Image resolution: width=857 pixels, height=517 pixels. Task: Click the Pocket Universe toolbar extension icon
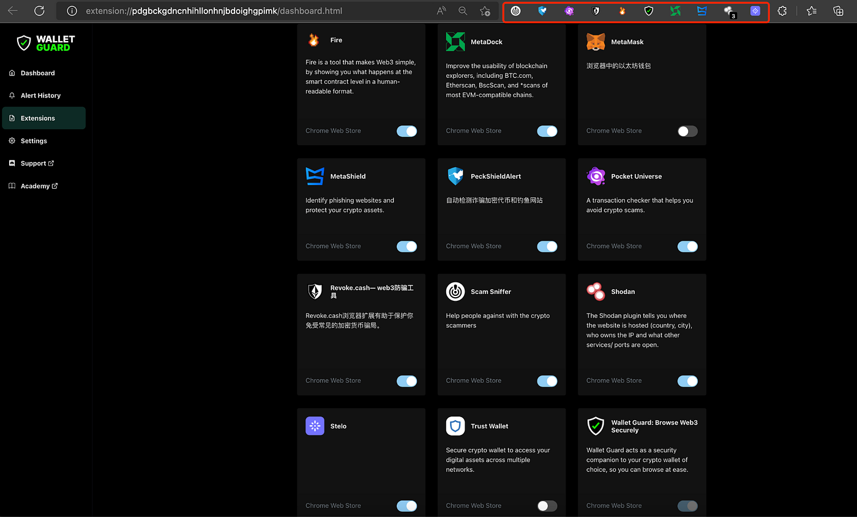point(569,11)
